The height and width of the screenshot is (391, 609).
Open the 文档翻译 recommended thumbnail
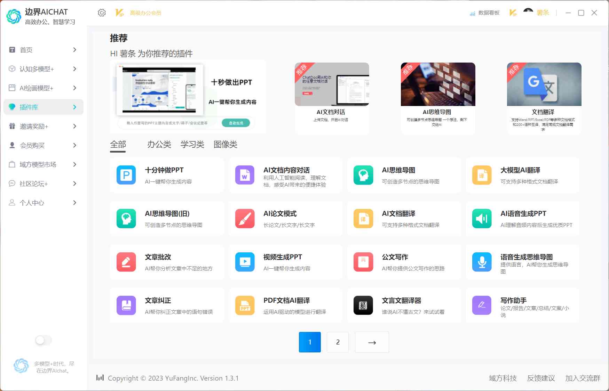(544, 84)
